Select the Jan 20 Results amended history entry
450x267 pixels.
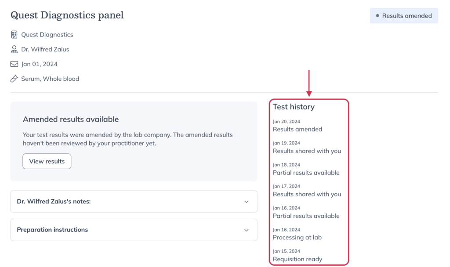298,126
